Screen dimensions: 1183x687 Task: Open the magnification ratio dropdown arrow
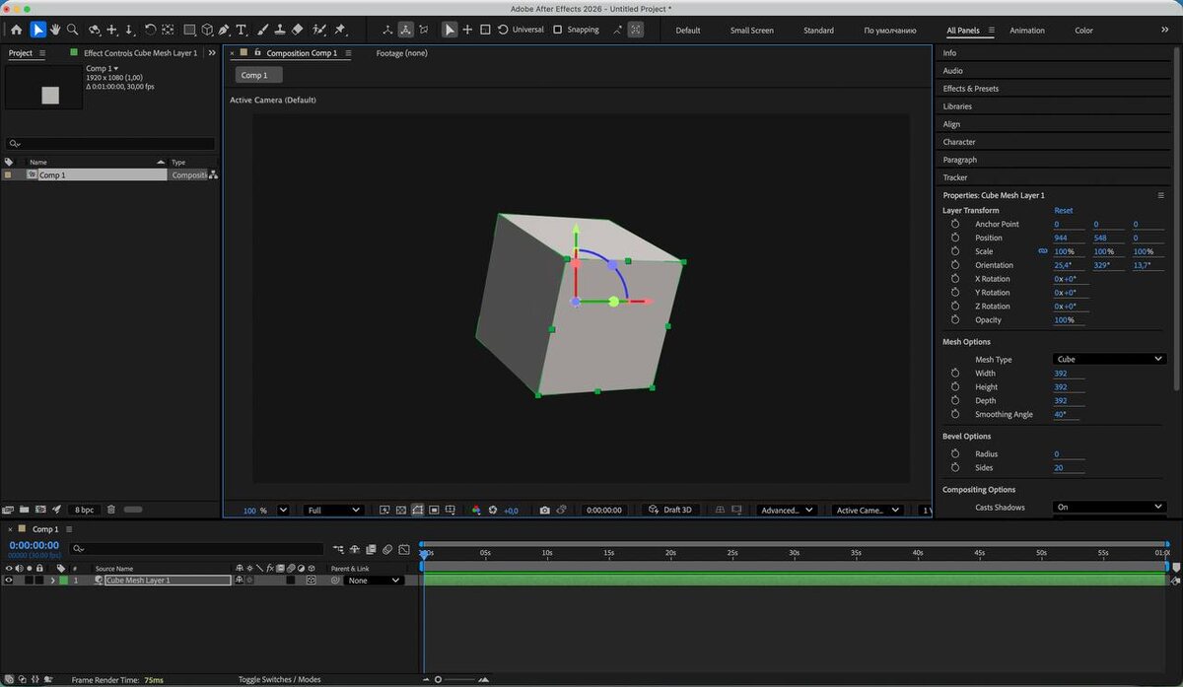[x=284, y=511]
